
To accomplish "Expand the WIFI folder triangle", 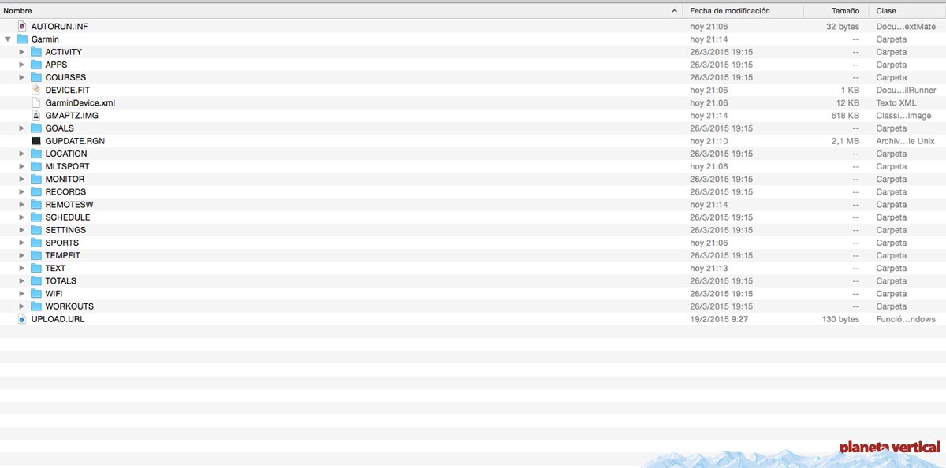I will pos(22,294).
